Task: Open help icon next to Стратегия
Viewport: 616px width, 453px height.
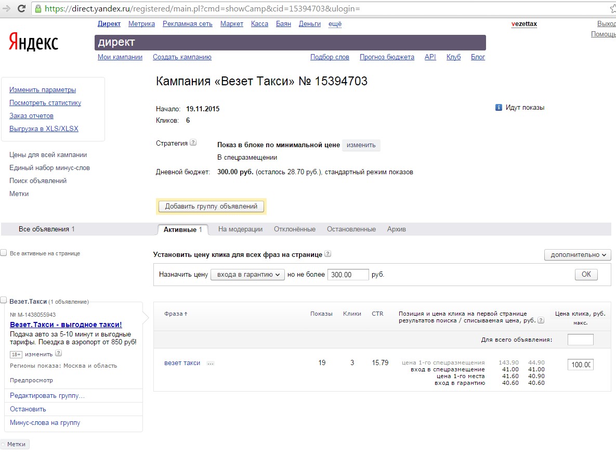Action: point(193,143)
